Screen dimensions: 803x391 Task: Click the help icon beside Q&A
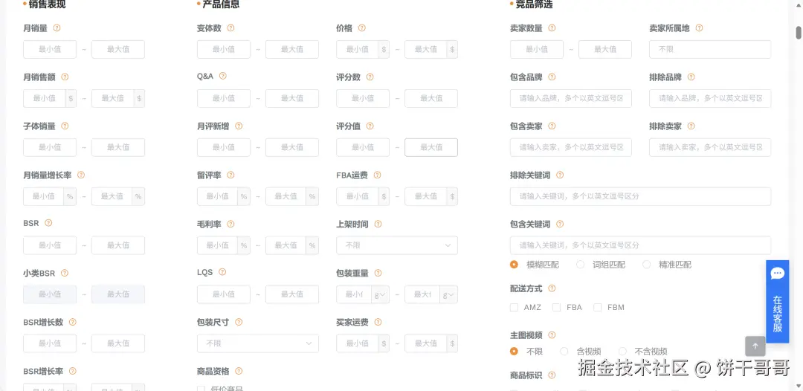(x=223, y=76)
